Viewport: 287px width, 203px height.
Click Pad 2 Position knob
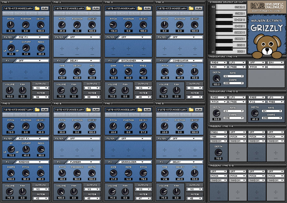[77, 25]
